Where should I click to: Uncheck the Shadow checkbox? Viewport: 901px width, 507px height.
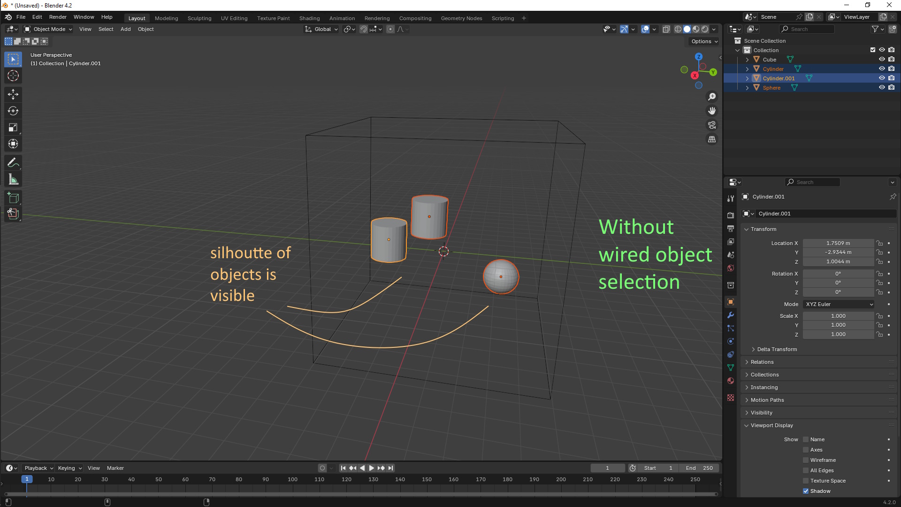(x=806, y=491)
